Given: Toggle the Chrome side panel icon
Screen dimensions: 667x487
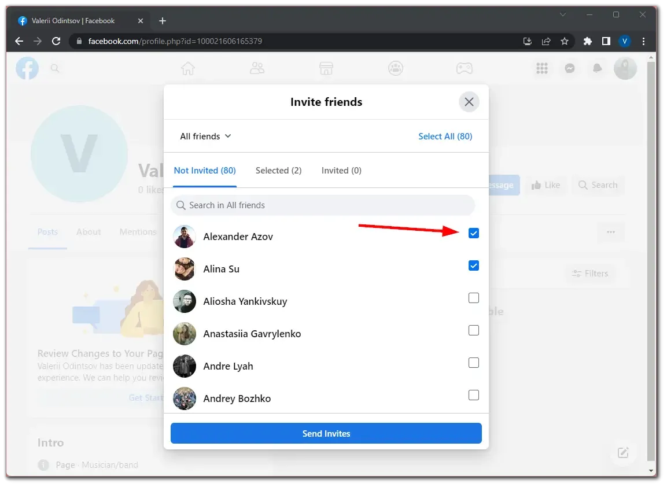Looking at the screenshot, I should pyautogui.click(x=606, y=41).
